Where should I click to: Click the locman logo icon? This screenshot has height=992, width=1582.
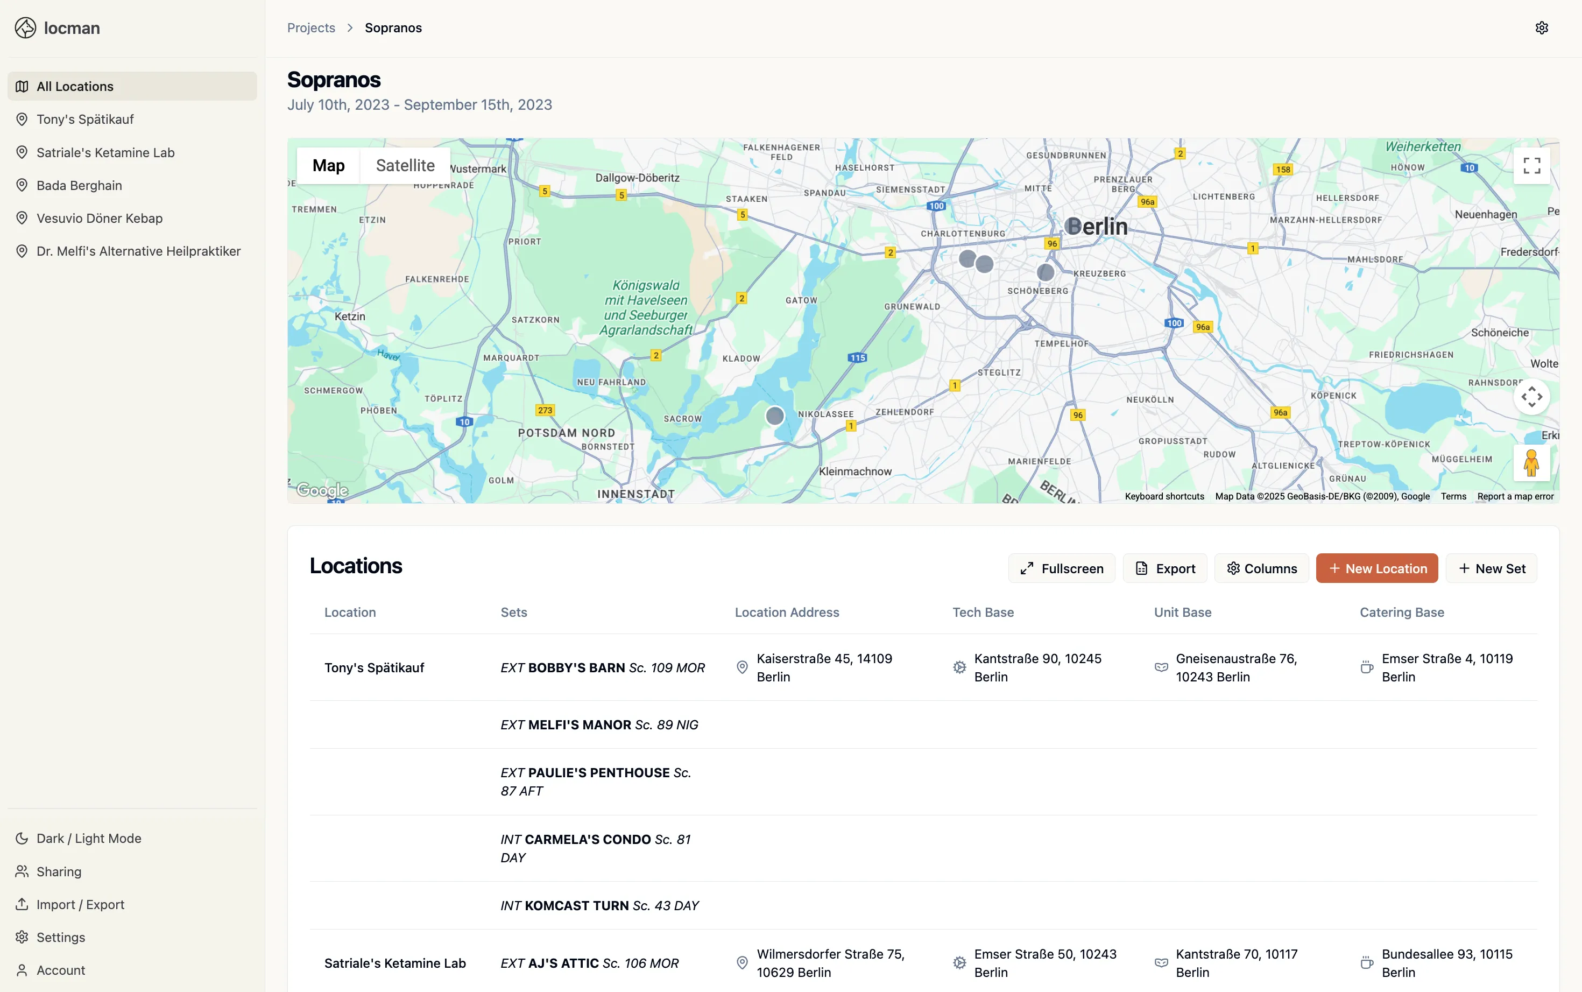26,27
